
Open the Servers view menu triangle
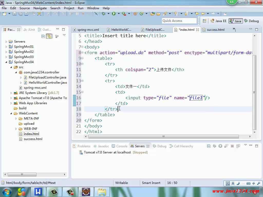[x=245, y=145]
